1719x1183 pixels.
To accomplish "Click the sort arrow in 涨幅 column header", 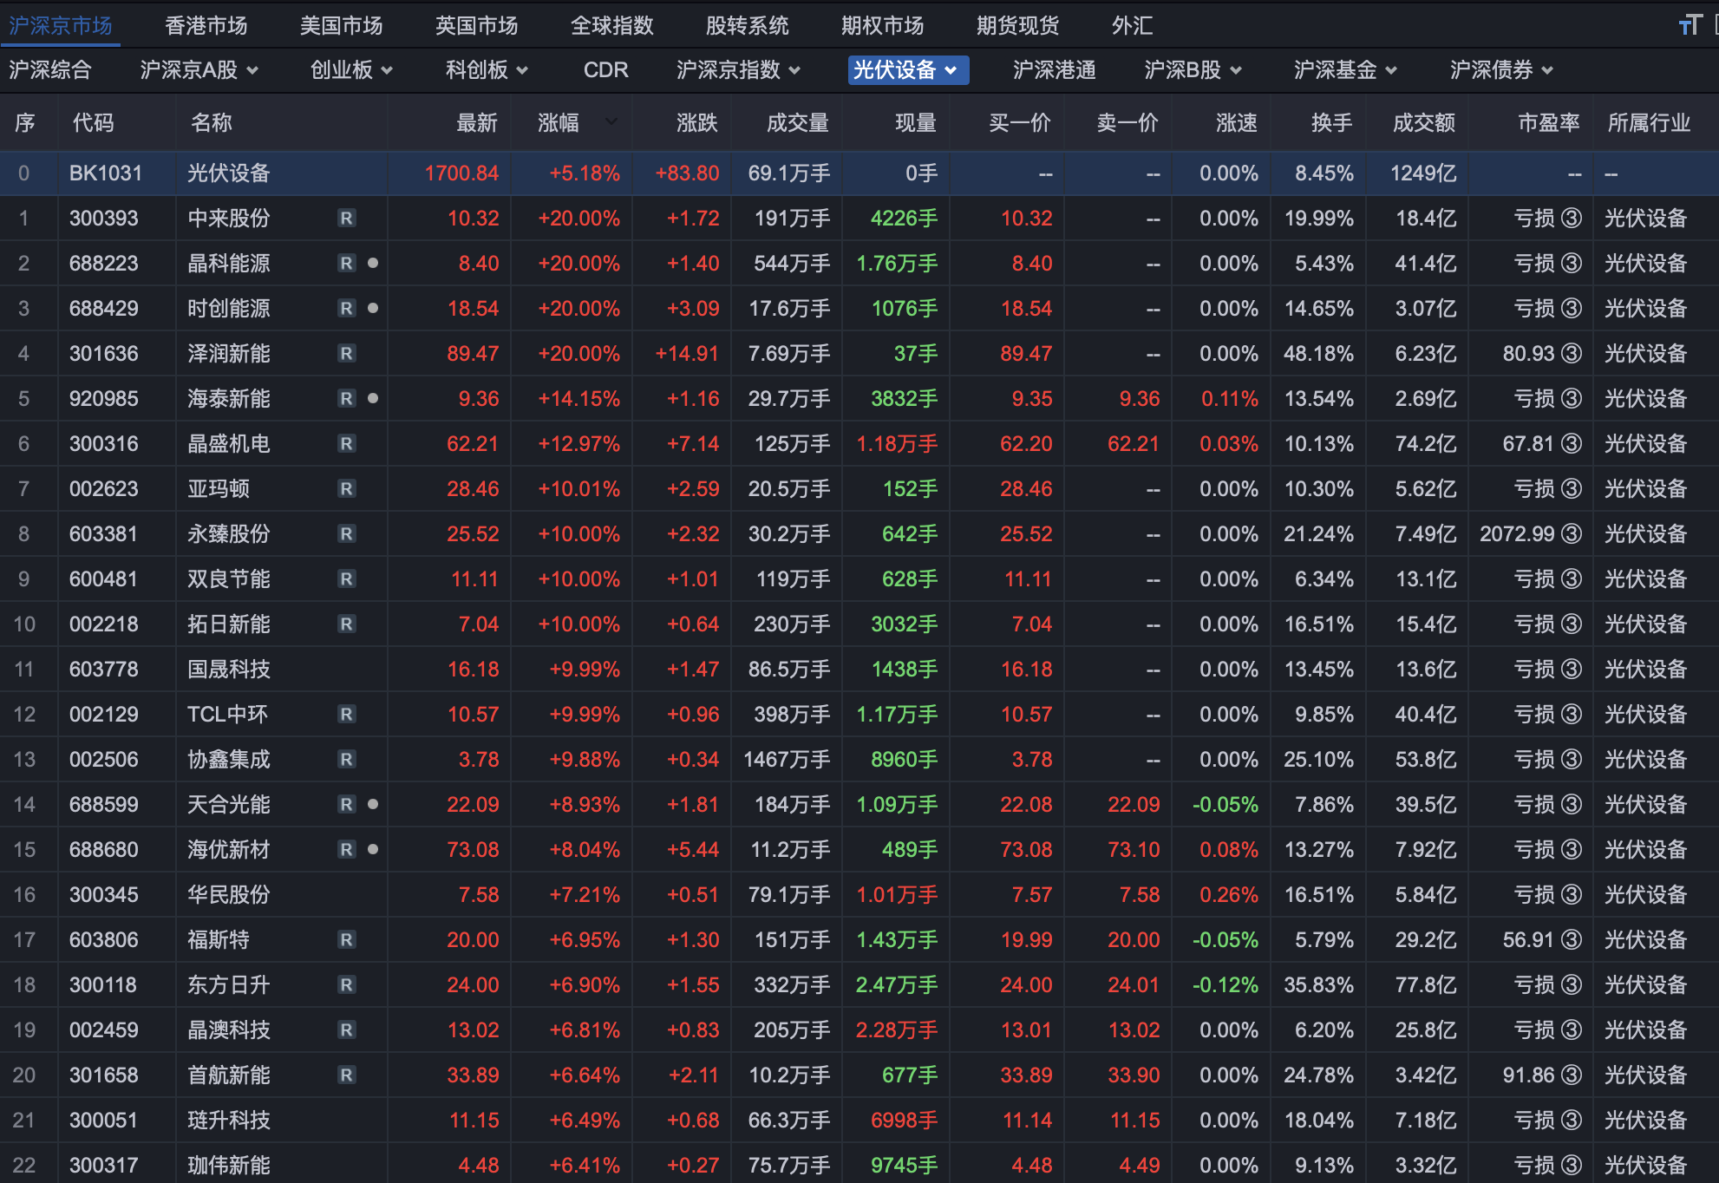I will click(611, 122).
